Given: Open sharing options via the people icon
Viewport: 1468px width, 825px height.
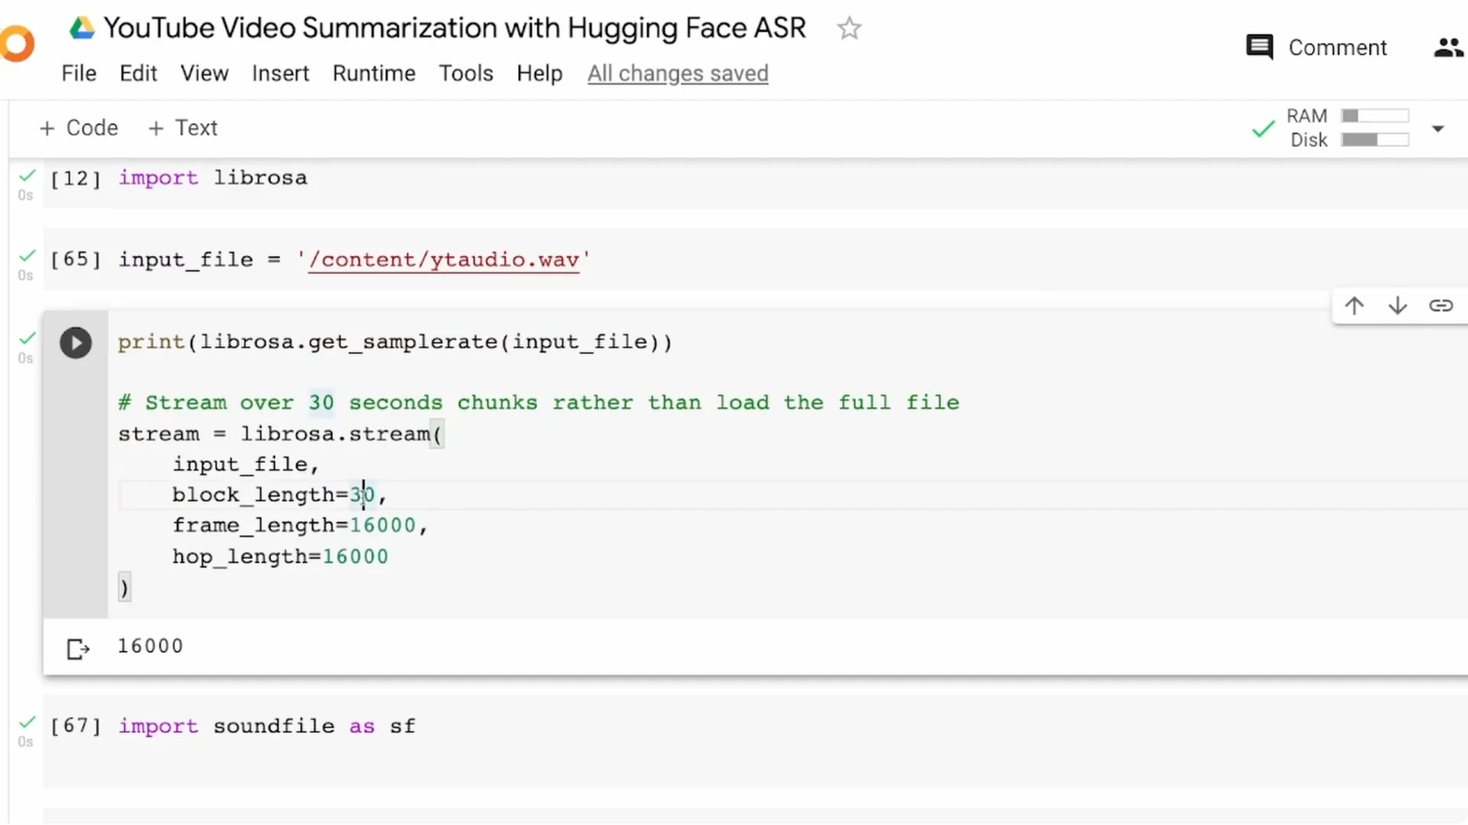Looking at the screenshot, I should 1447,46.
